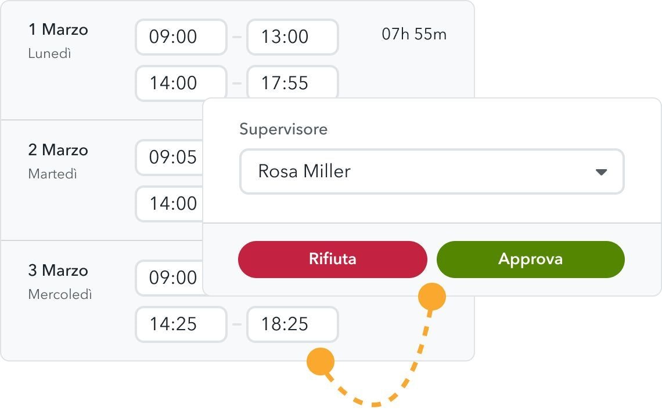Screen dimensions: 662x409
Task: Change the 14:25 start time on Mercoledì
Action: pyautogui.click(x=181, y=324)
